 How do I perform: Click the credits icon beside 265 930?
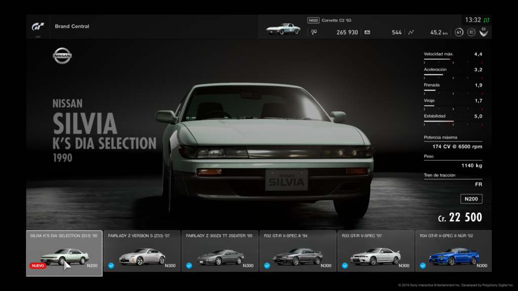[x=314, y=32]
